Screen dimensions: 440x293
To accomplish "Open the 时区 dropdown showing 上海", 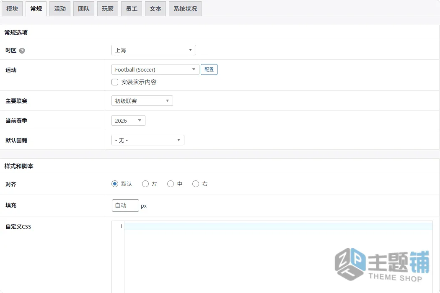I will point(153,50).
